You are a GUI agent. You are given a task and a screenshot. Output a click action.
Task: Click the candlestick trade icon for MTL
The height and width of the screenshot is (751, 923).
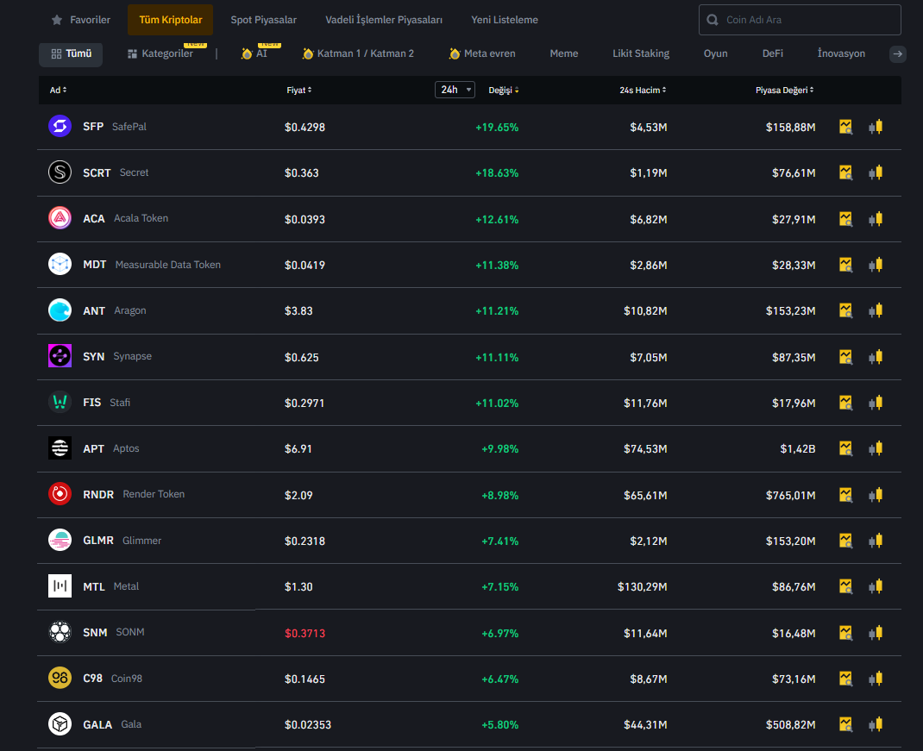pos(876,586)
